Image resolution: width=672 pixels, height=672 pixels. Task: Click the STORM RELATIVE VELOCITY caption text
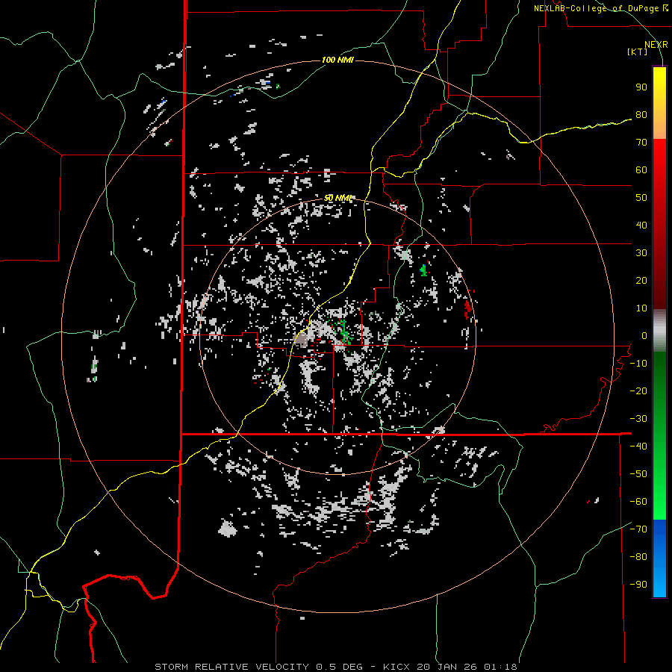[232, 667]
